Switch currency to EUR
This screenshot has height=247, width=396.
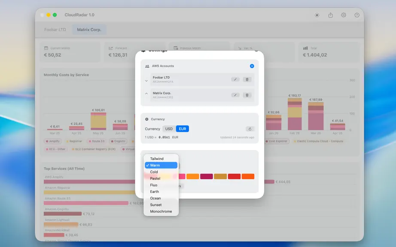coord(183,129)
